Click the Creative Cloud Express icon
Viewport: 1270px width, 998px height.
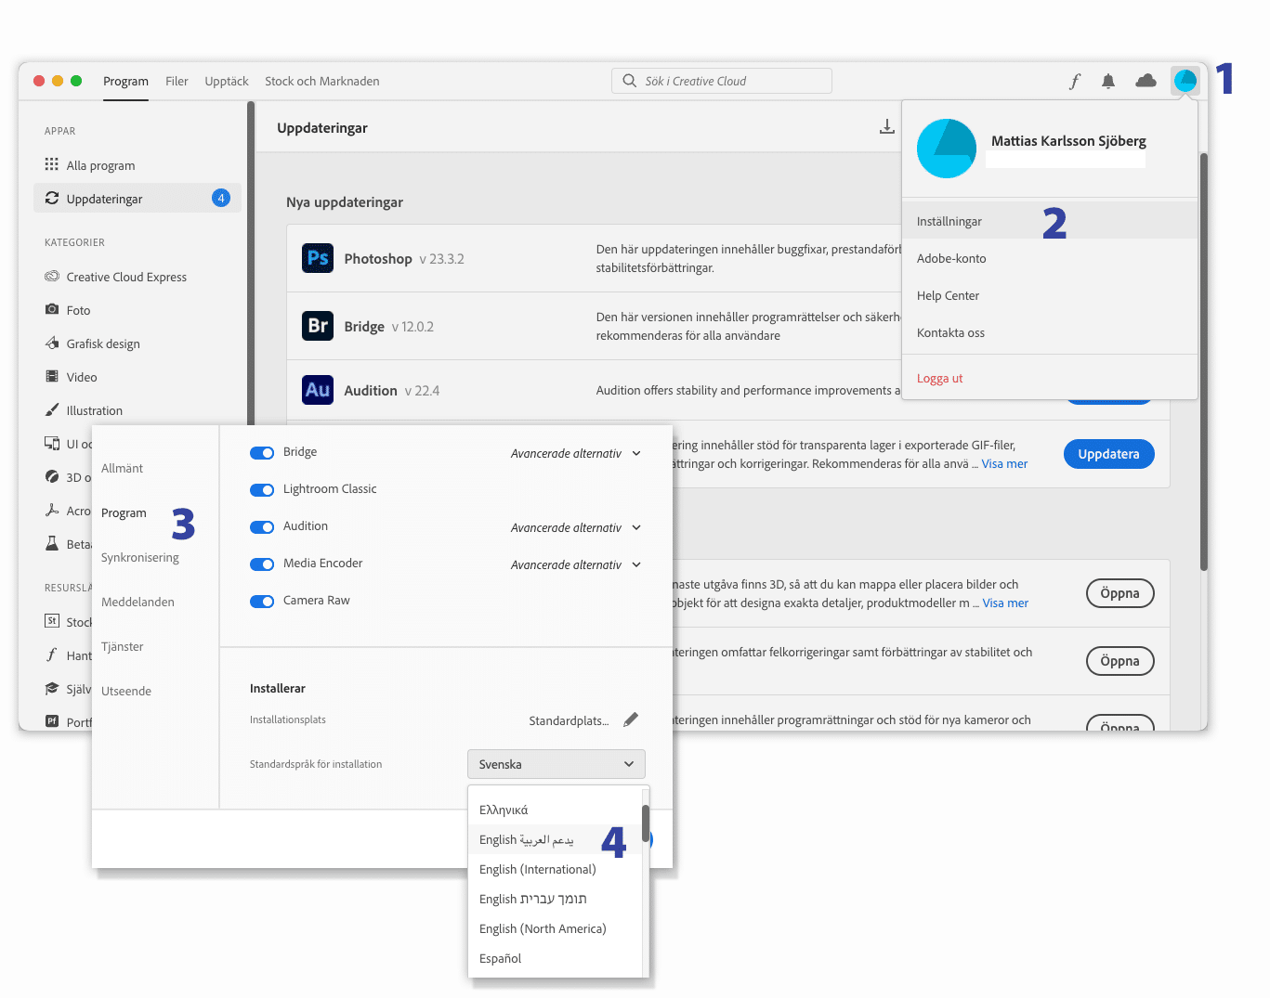tap(52, 276)
